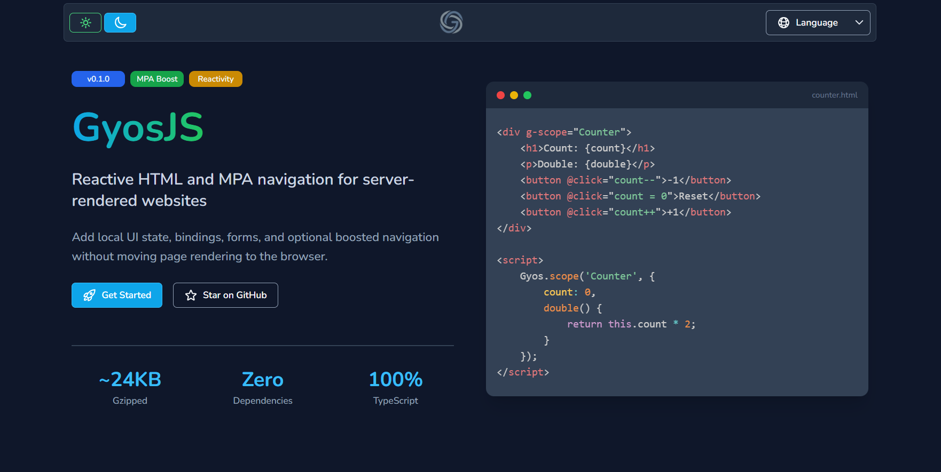
Task: Click the GyosJS swirl logo in header
Action: tap(451, 22)
